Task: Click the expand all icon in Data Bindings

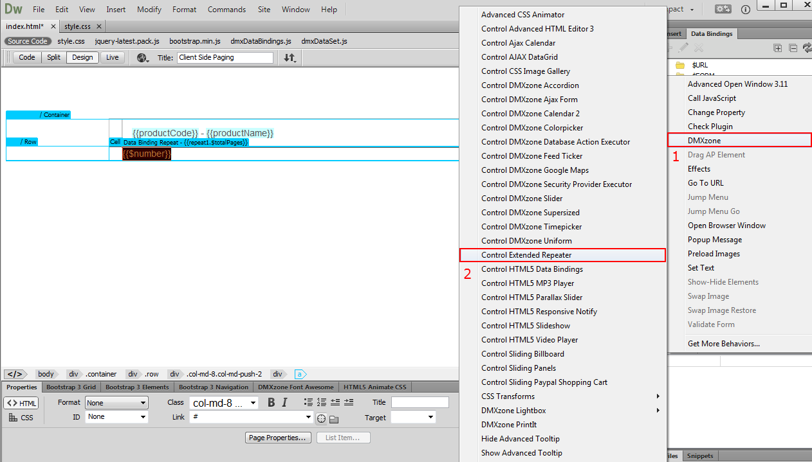Action: [778, 48]
